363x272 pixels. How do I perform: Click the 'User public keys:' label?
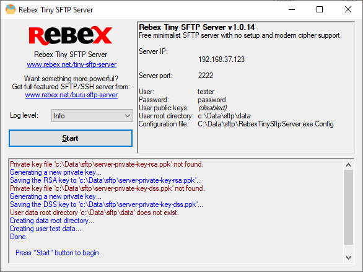pos(164,108)
